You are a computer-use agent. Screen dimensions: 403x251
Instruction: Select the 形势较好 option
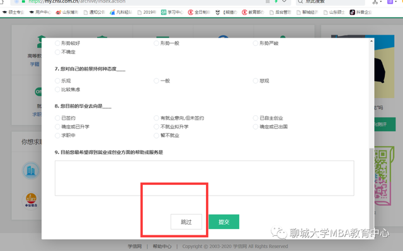point(67,43)
